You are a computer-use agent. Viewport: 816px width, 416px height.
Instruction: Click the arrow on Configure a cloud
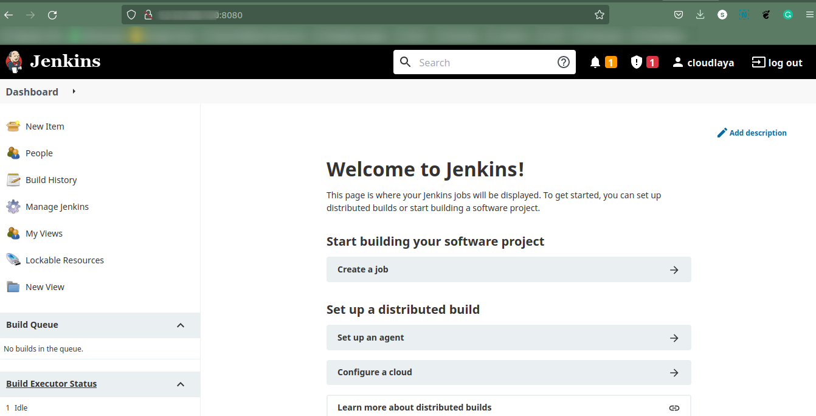(x=674, y=373)
